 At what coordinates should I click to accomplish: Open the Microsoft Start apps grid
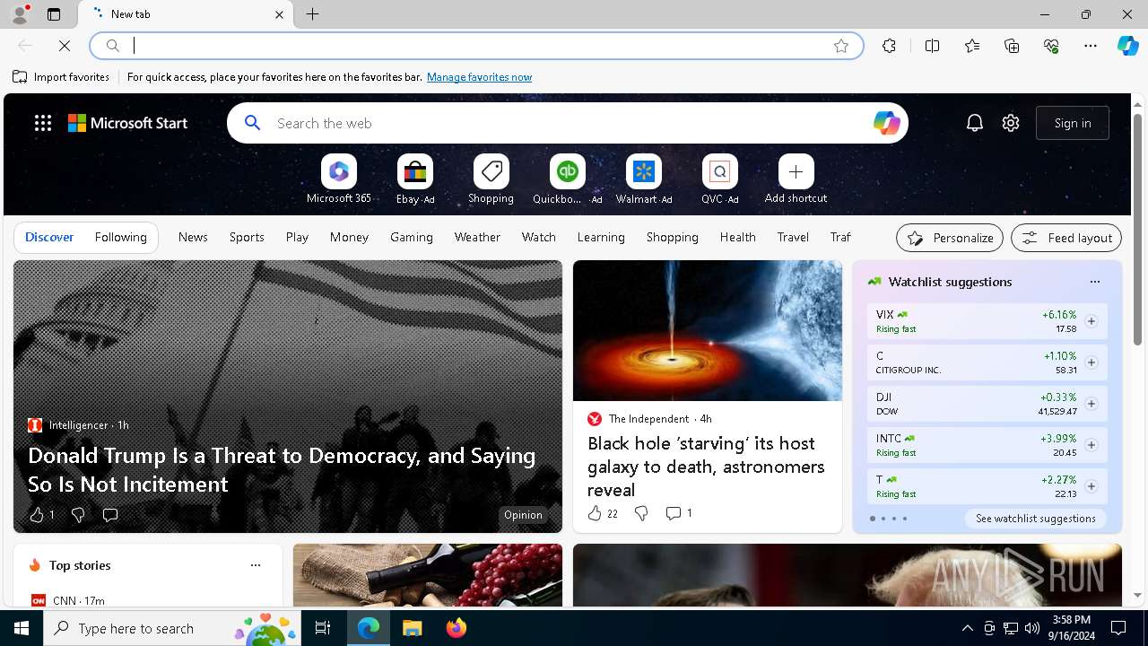(43, 123)
